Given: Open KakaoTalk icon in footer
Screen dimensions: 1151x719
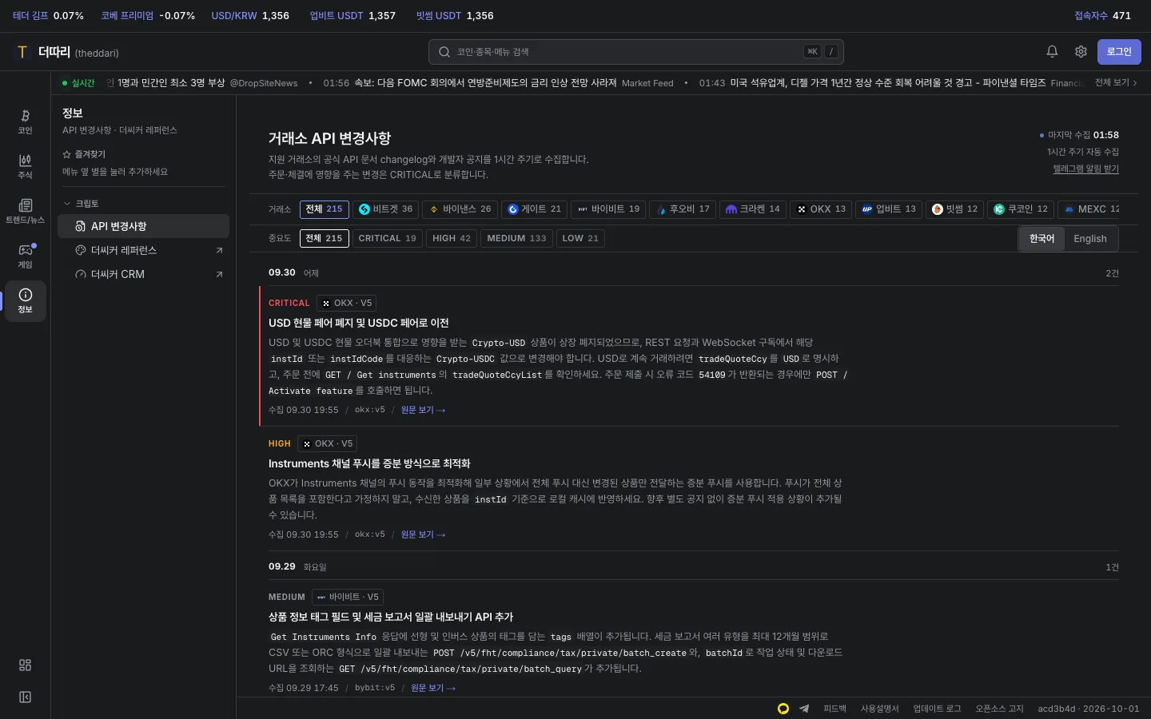Looking at the screenshot, I should [783, 709].
